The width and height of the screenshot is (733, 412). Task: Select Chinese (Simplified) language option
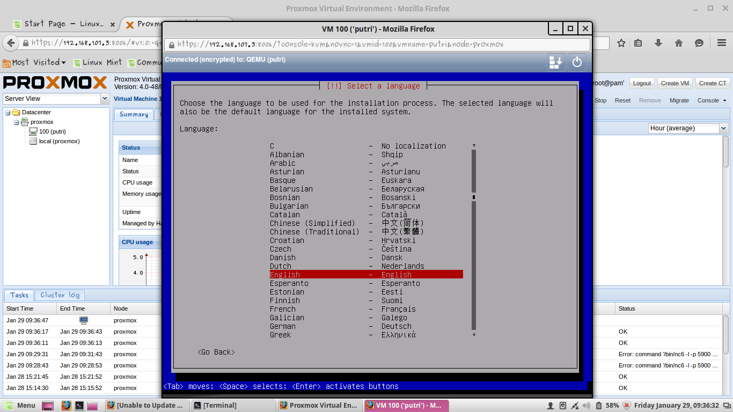(366, 223)
